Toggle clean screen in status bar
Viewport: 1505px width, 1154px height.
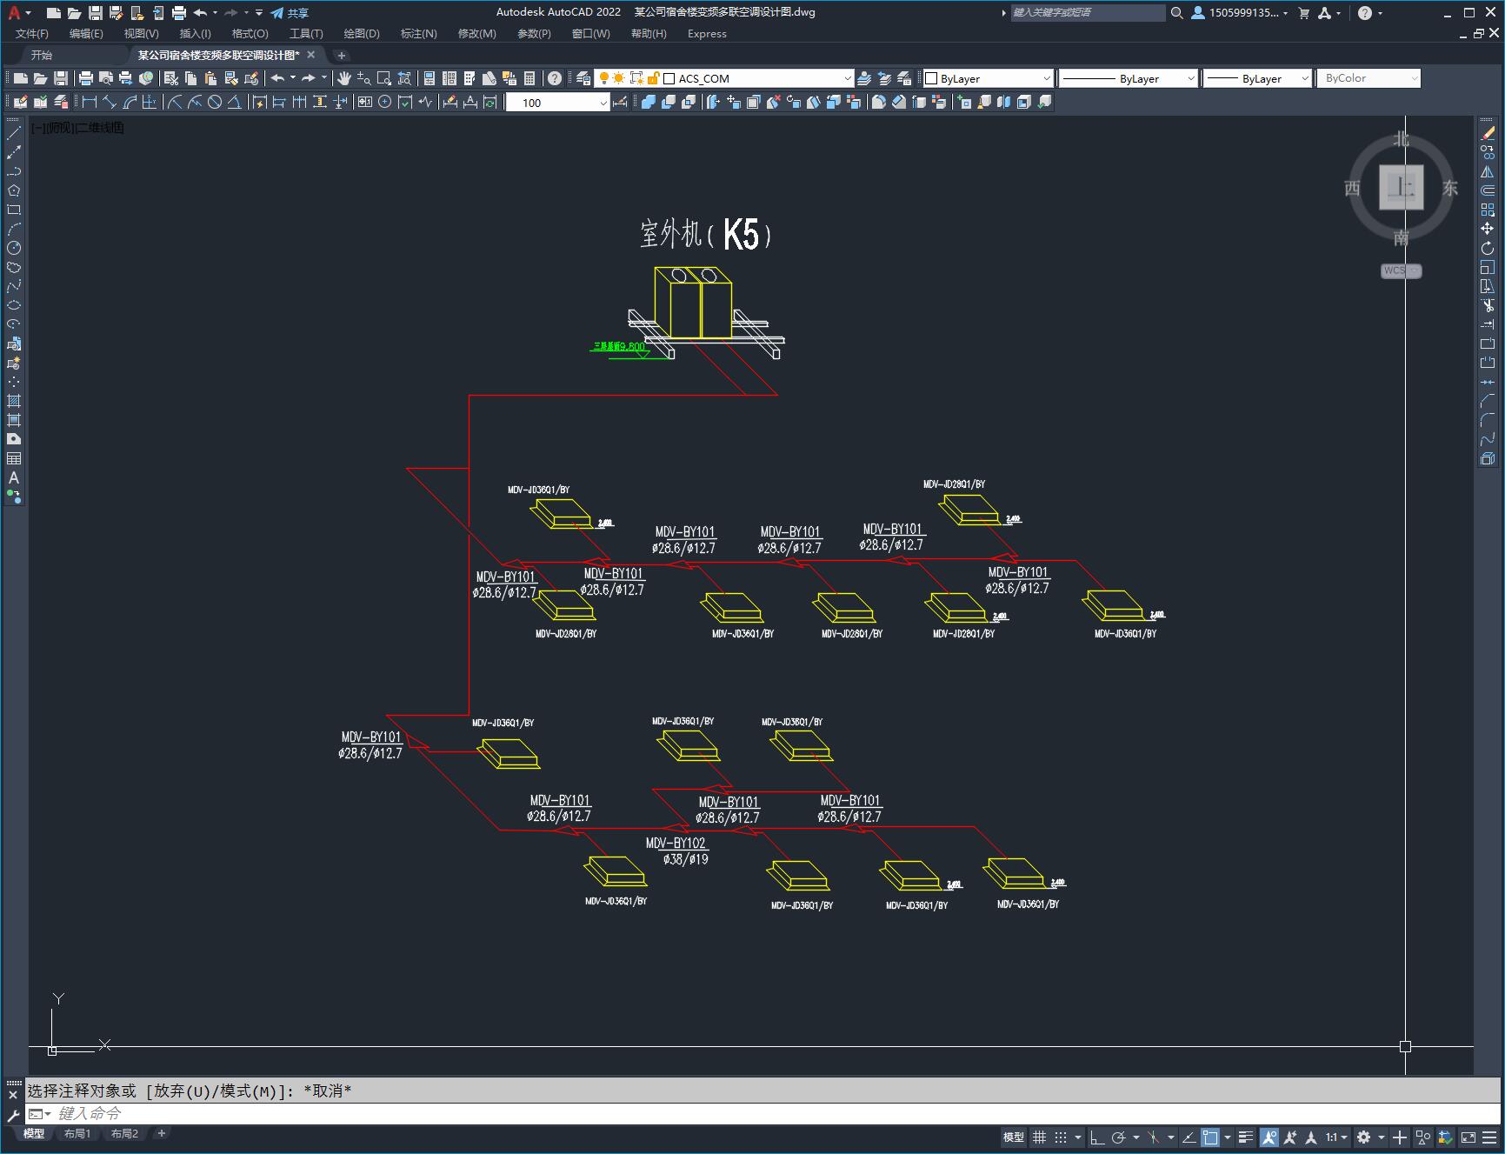click(1468, 1137)
